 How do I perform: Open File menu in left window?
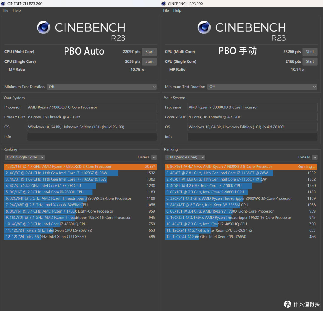click(x=5, y=10)
